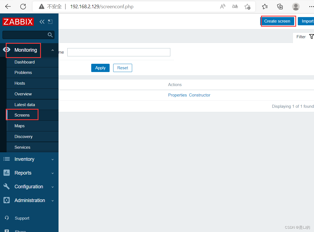Open the browser collections icon
Viewport: 314px width, 232px height.
280,7
